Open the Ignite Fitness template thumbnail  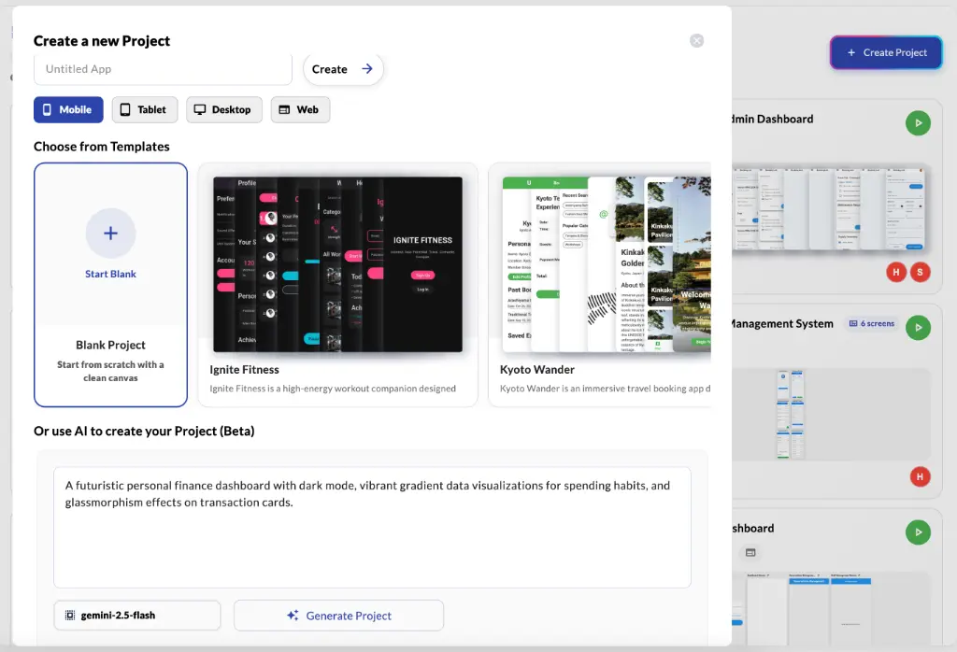(x=337, y=264)
